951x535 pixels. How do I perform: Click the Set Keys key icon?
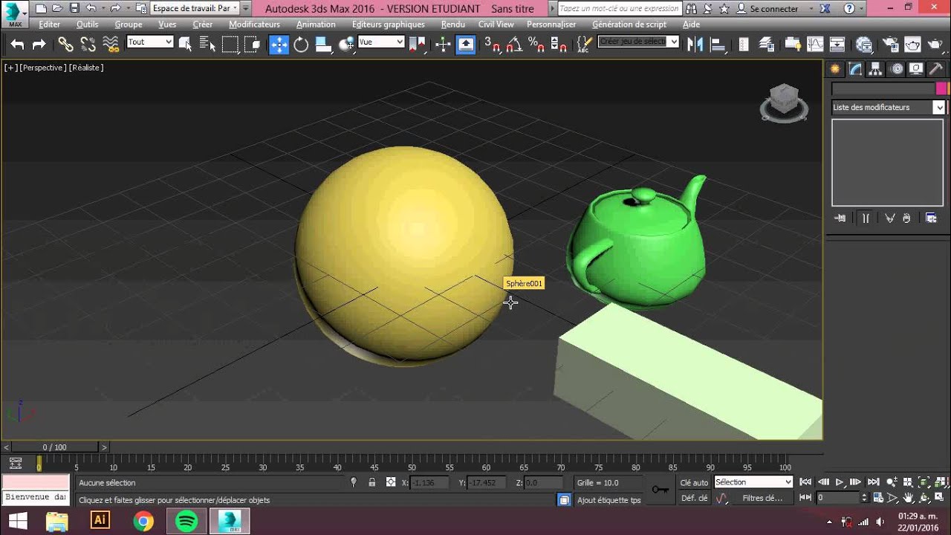pos(660,489)
